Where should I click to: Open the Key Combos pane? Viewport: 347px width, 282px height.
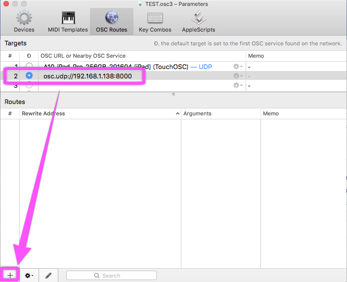click(155, 21)
